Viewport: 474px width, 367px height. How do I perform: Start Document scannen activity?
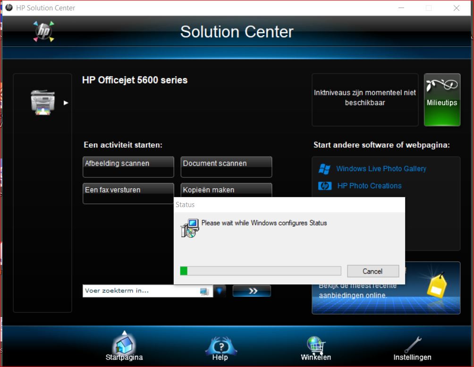click(x=226, y=167)
